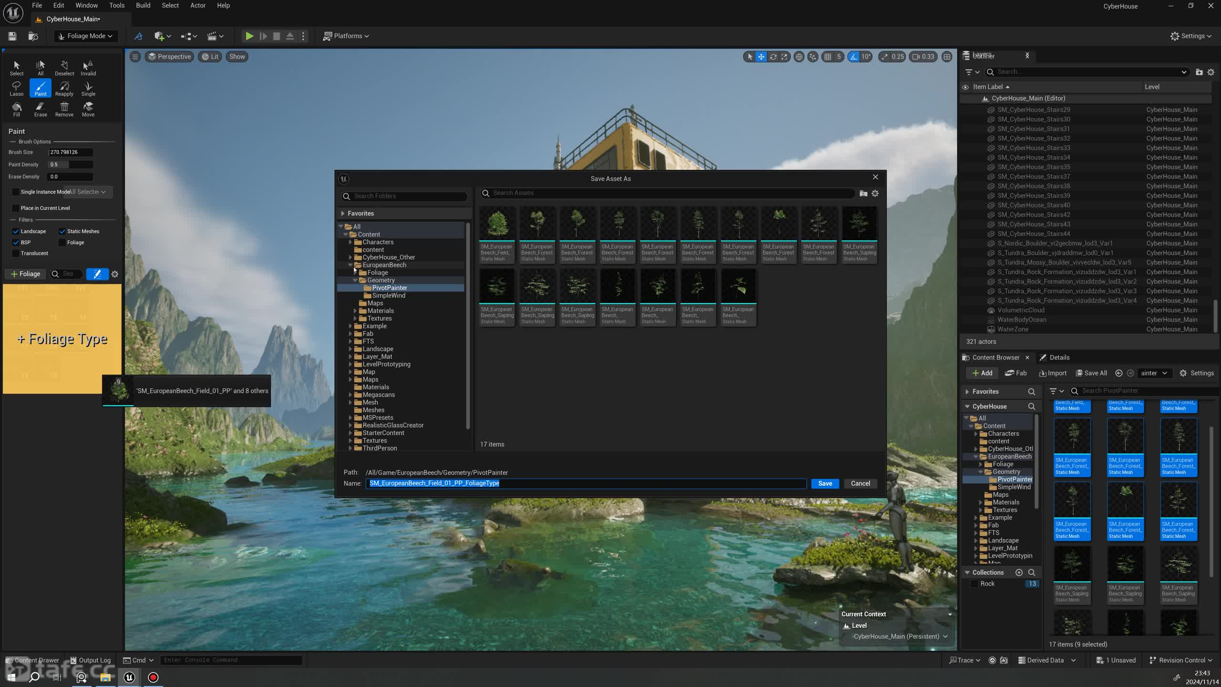The width and height of the screenshot is (1221, 687).
Task: Open the viewport hamburger menu
Action: point(135,56)
